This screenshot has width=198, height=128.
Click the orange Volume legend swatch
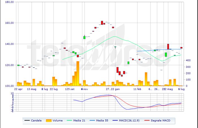49,121
